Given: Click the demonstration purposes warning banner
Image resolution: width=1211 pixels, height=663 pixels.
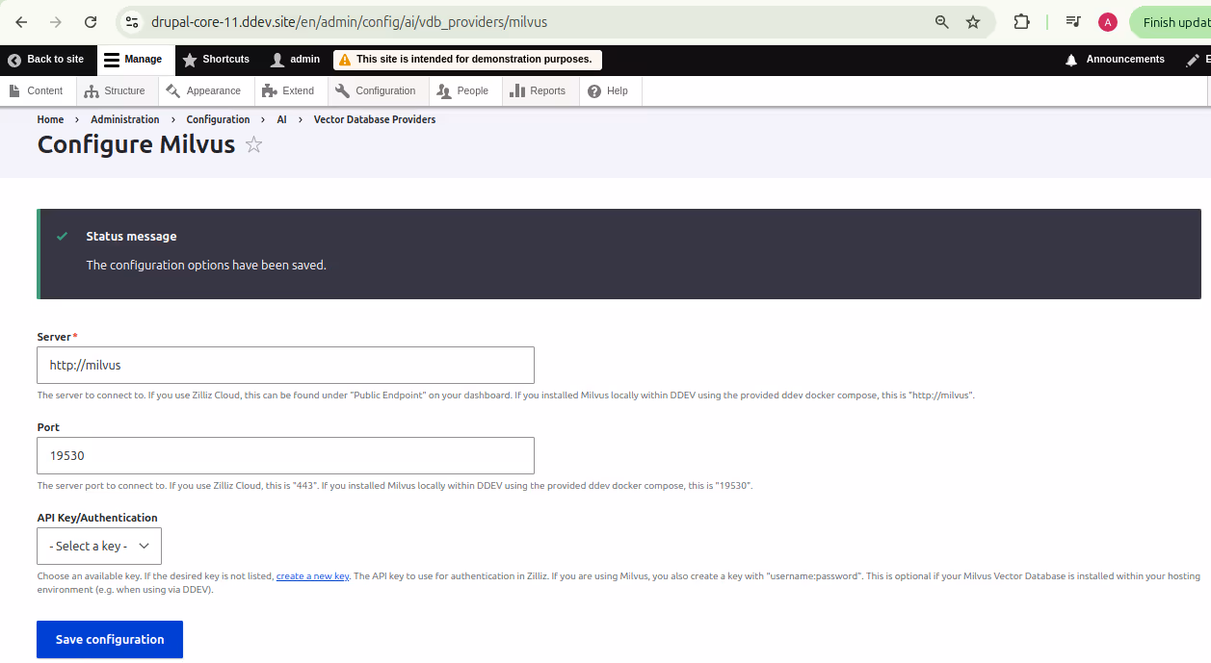Looking at the screenshot, I should (467, 60).
